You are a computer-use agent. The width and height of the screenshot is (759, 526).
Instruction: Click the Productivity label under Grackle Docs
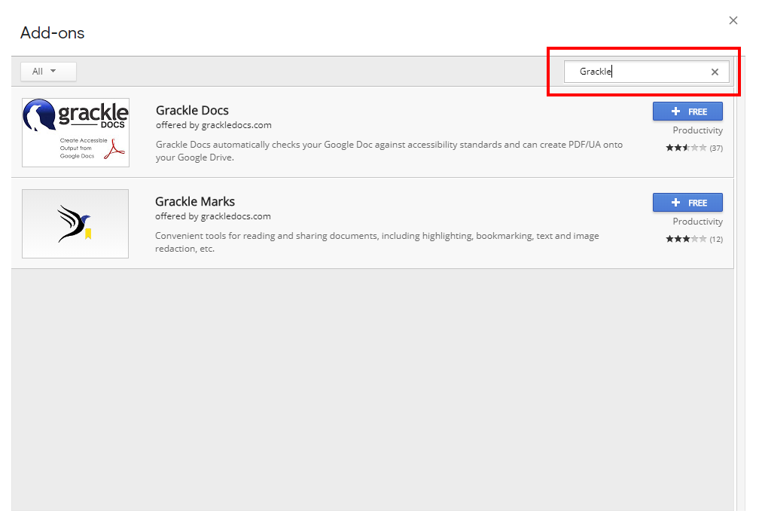click(697, 130)
